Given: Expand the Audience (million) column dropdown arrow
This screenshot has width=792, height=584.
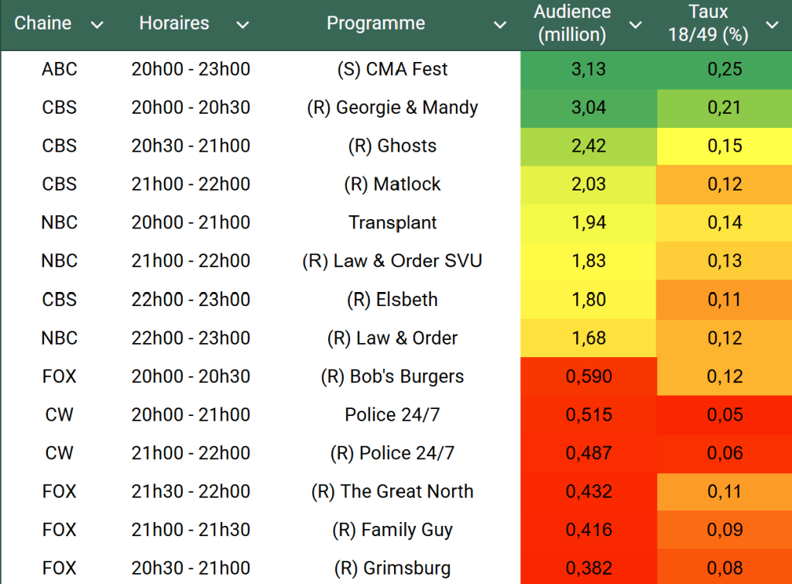Looking at the screenshot, I should pyautogui.click(x=636, y=25).
